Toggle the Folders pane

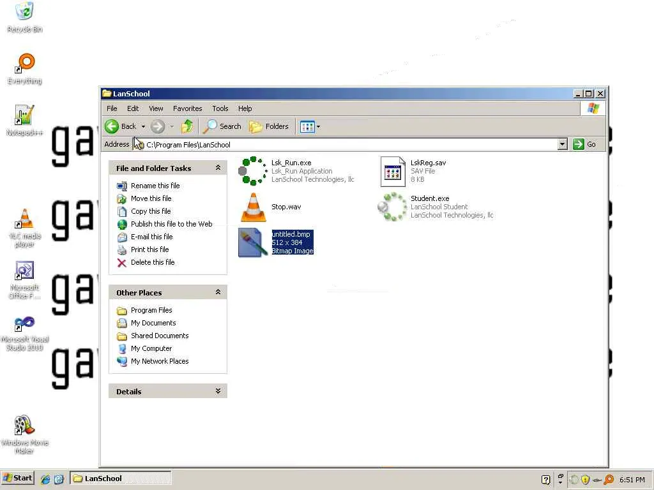269,126
